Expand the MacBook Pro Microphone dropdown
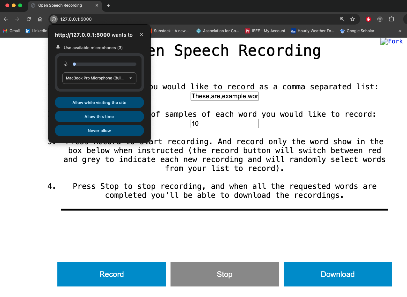 [x=99, y=78]
